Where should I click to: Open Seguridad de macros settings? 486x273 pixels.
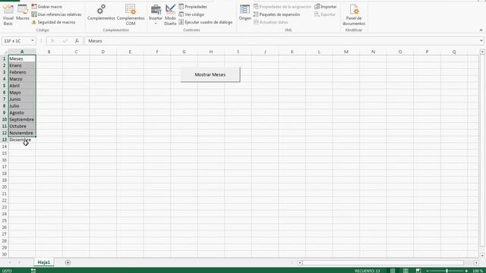[53, 22]
